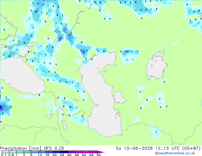This screenshot has width=202, height=156.
Task: Click the "GFS" model label
Action: (48, 148)
